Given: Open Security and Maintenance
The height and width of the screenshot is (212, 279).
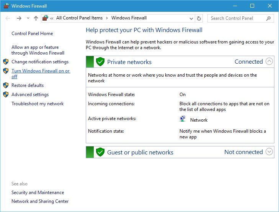Looking at the screenshot, I should coord(38,193).
